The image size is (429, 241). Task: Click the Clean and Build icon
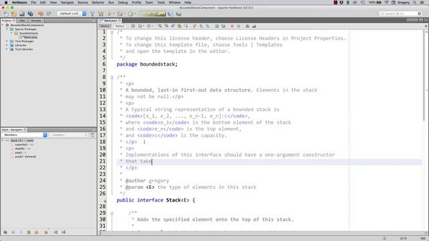click(x=101, y=13)
